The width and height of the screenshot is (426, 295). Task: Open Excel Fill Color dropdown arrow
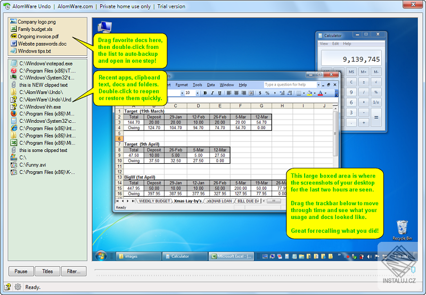[x=315, y=93]
